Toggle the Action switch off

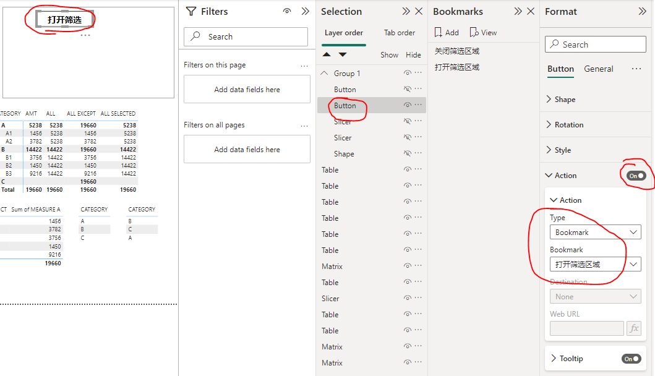(x=636, y=176)
